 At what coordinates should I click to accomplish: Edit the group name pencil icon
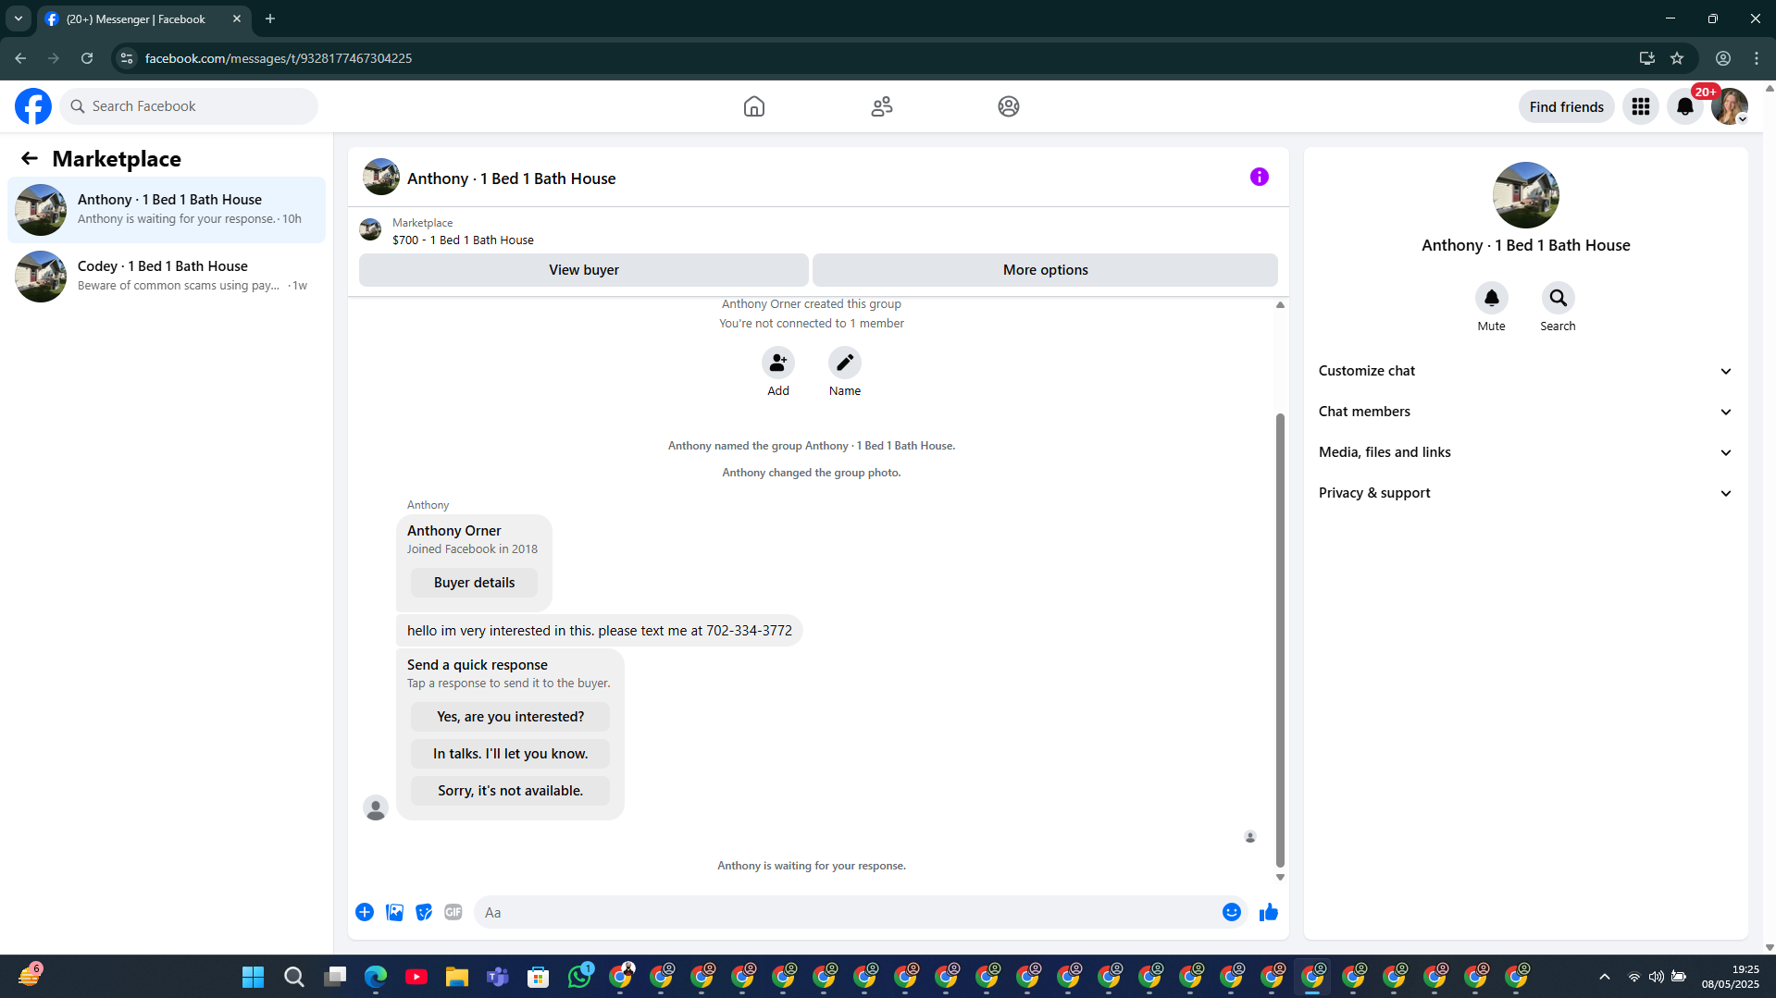845,363
